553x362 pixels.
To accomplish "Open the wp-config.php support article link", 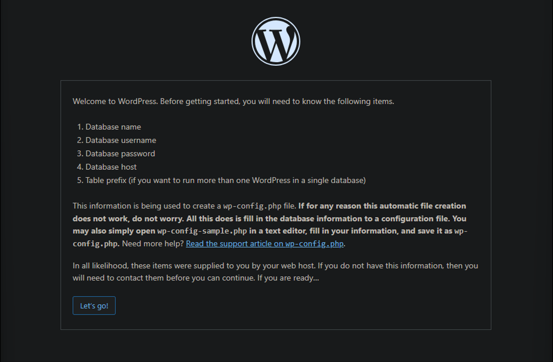I will click(264, 243).
